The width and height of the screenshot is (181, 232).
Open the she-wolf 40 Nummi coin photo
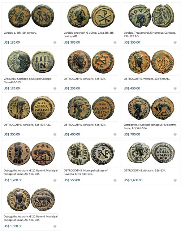pos(151,108)
